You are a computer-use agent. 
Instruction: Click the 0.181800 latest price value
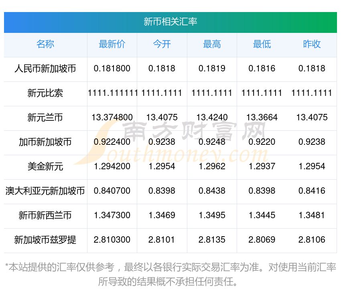point(112,69)
